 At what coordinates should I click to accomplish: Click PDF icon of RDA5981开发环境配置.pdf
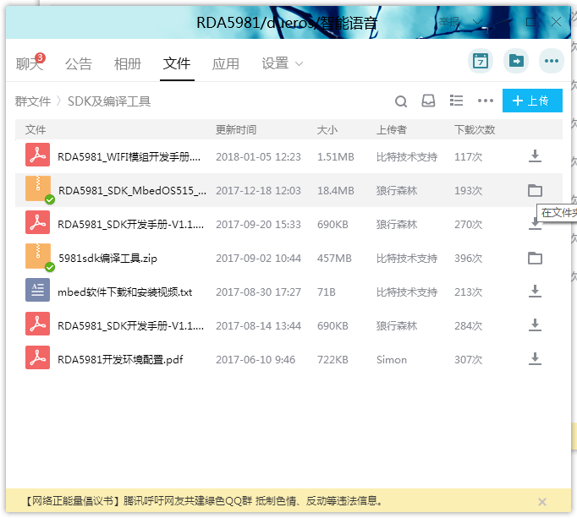pos(37,357)
